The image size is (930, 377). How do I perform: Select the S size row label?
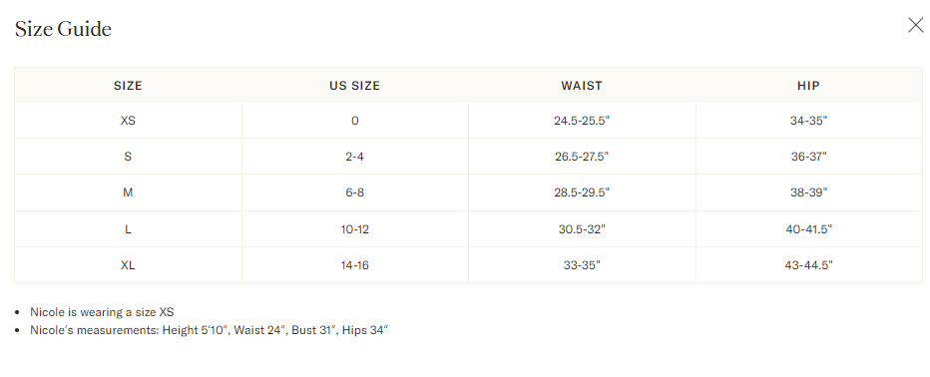128,157
